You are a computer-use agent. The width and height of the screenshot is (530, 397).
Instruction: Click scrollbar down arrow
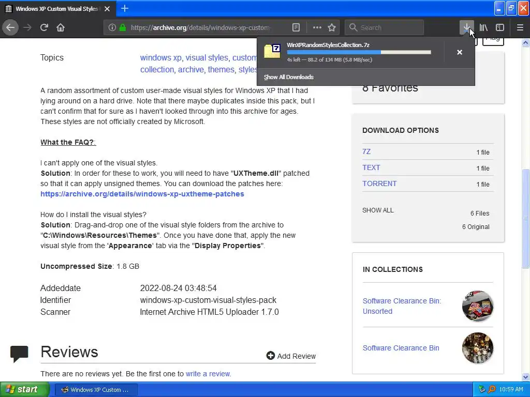[526, 376]
